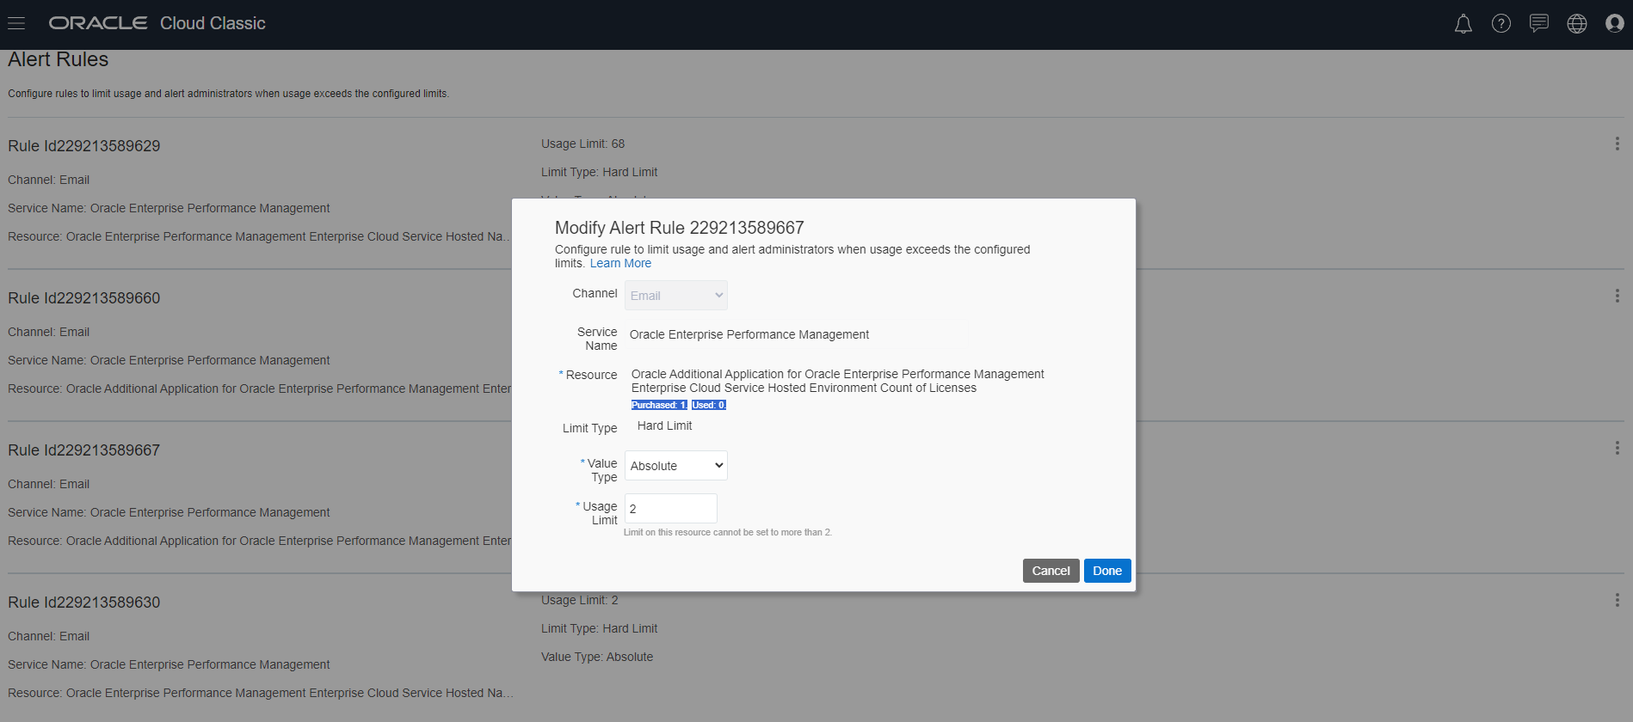This screenshot has width=1633, height=722.
Task: Click Service Name value in the dialog
Action: 749,335
